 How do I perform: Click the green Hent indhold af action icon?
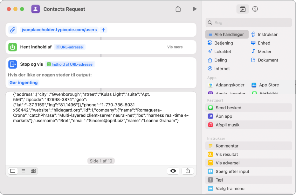13,47
